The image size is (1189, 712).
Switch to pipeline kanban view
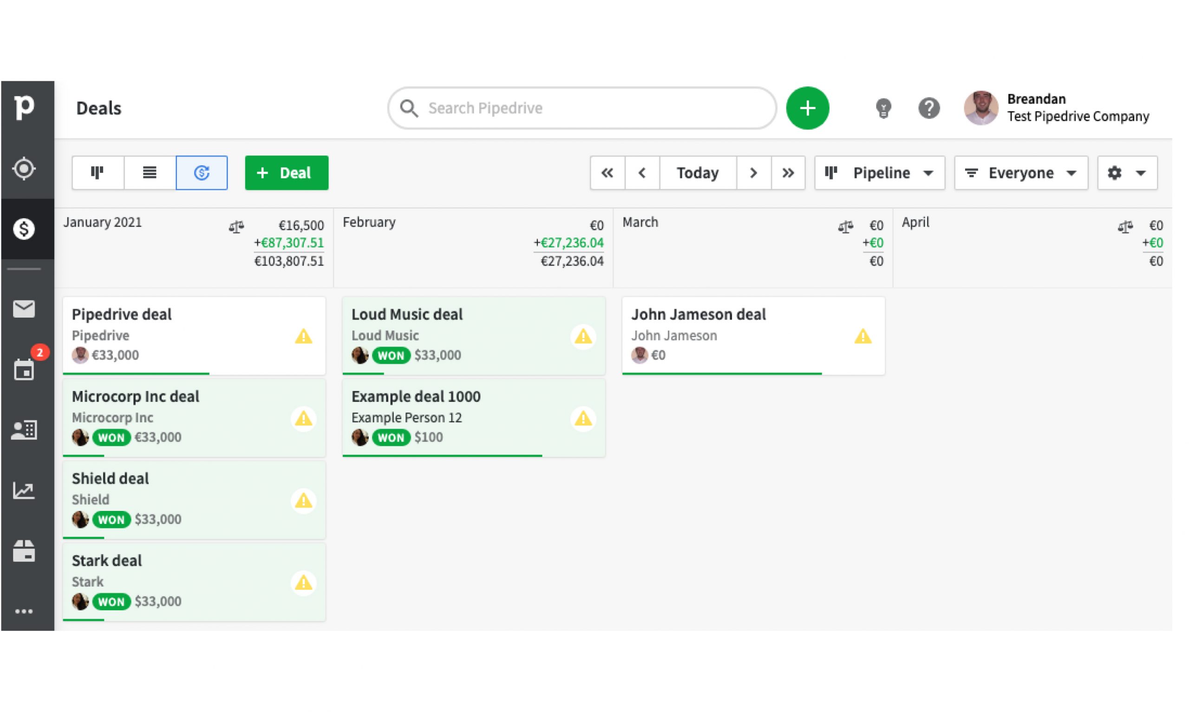pos(98,173)
